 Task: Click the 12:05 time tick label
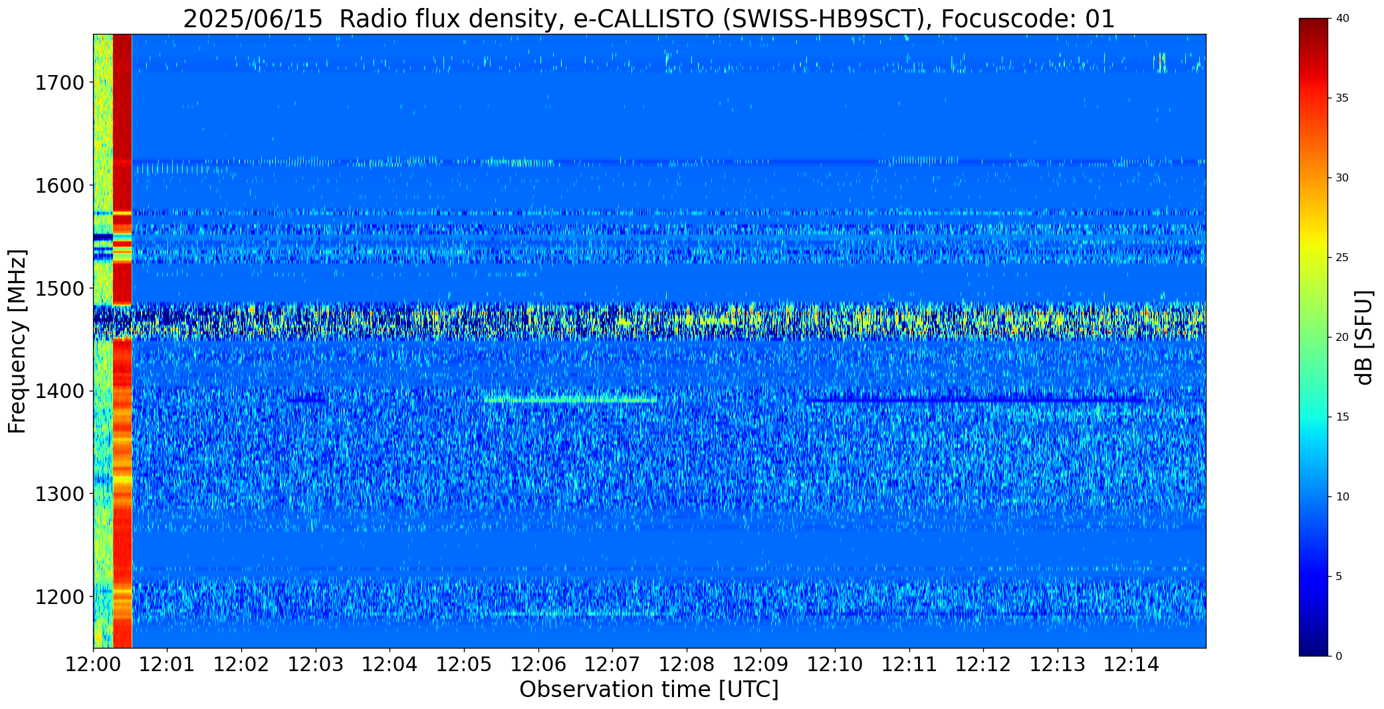[x=464, y=664]
